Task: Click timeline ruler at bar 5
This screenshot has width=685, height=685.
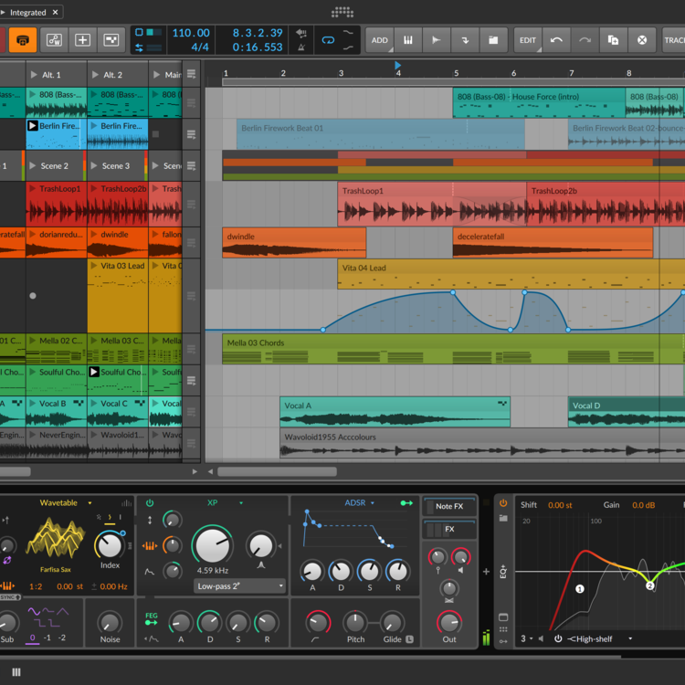Action: [456, 73]
